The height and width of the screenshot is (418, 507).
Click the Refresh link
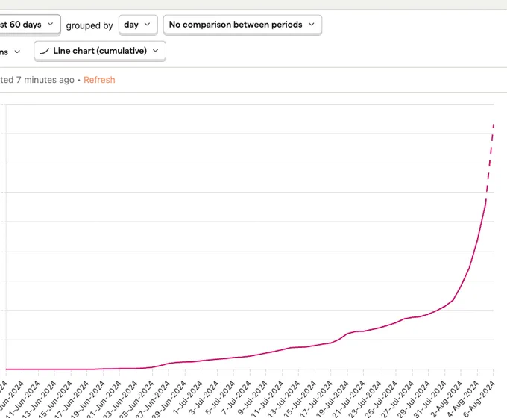pyautogui.click(x=99, y=80)
